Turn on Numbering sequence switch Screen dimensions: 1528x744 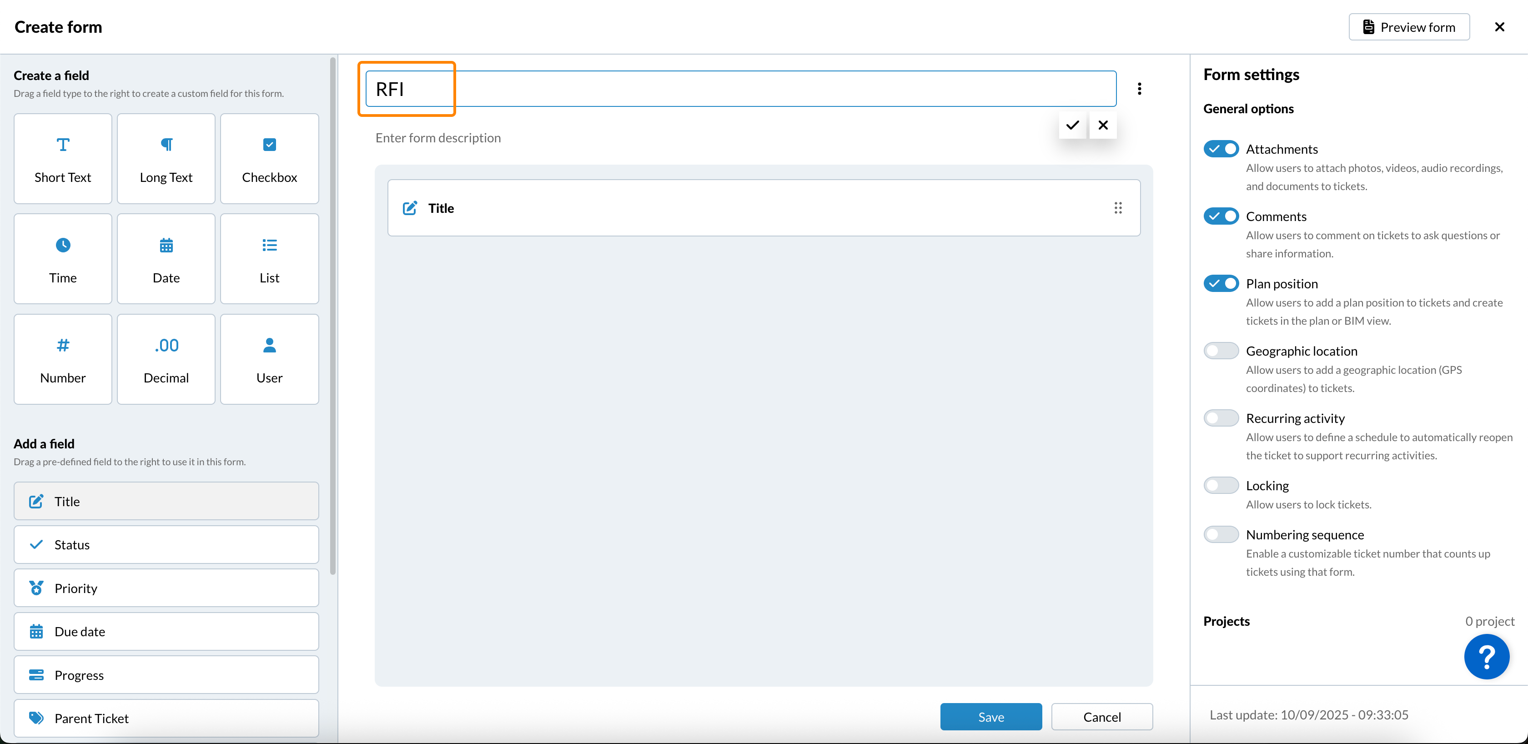1221,534
